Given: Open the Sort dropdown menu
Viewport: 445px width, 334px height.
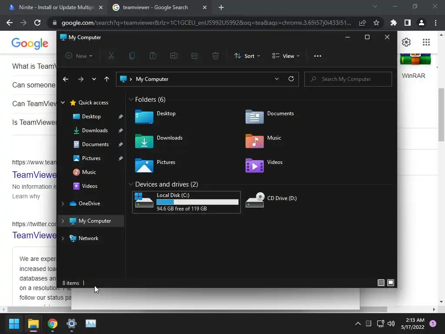Looking at the screenshot, I should tap(247, 56).
